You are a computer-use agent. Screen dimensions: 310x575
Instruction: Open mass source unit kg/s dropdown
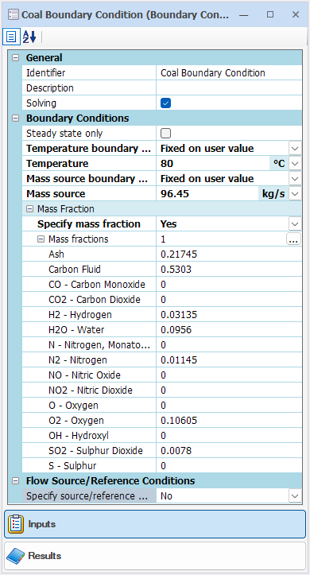(295, 194)
